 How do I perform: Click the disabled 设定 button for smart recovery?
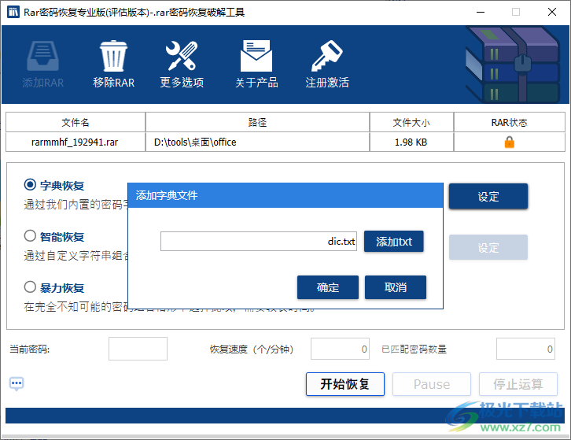pyautogui.click(x=488, y=247)
